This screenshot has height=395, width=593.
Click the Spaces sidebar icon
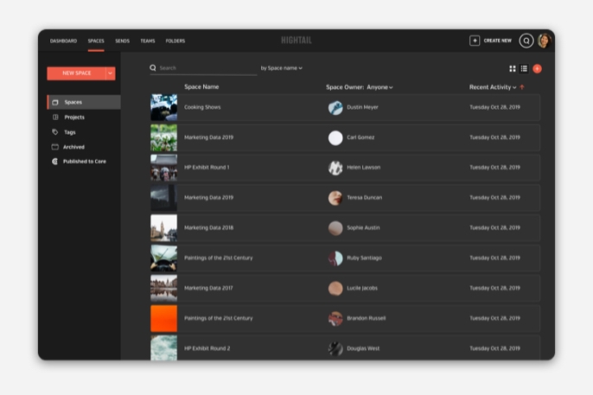(x=55, y=103)
